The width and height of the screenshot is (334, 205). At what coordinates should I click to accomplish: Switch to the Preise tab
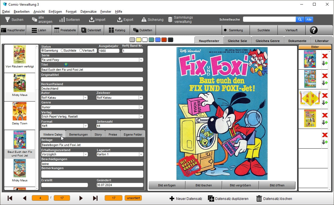pos(113,135)
